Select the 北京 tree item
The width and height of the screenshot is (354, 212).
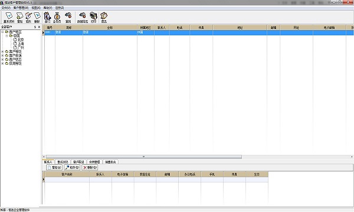click(21, 39)
